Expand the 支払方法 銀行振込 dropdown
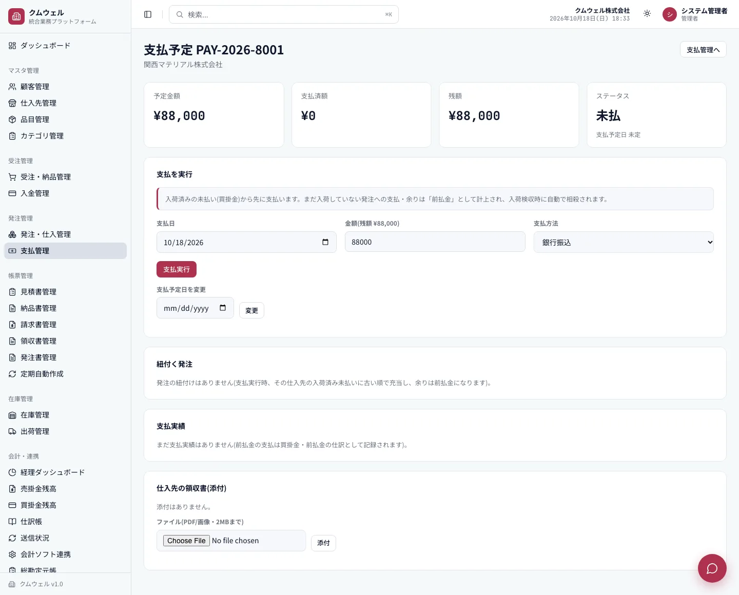Image resolution: width=739 pixels, height=595 pixels. (x=624, y=242)
